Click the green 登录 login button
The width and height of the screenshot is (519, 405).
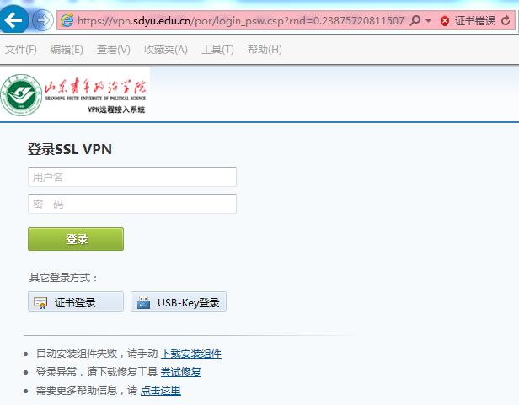76,239
